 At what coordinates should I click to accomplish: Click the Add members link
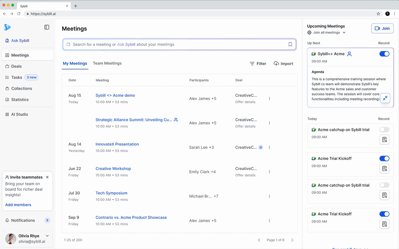[18, 205]
